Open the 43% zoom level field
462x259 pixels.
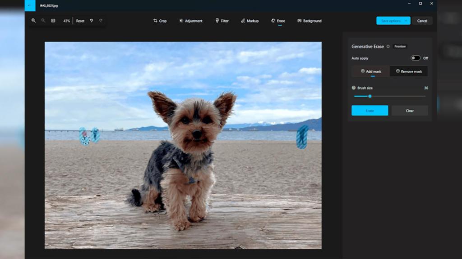pos(66,21)
